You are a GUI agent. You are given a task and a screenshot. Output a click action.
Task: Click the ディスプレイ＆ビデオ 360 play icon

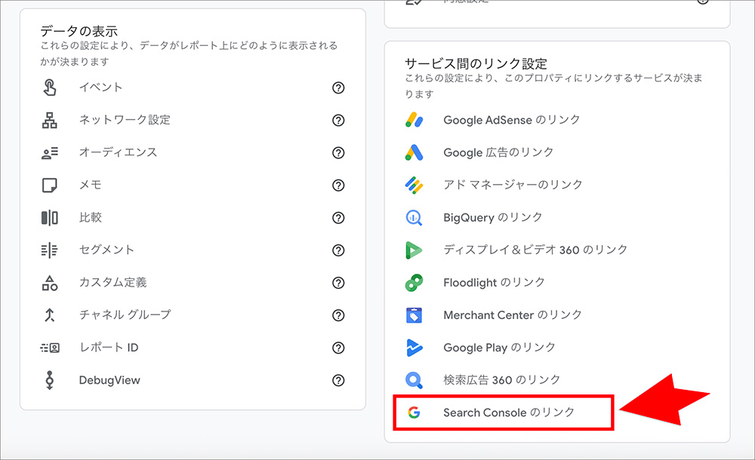(414, 250)
